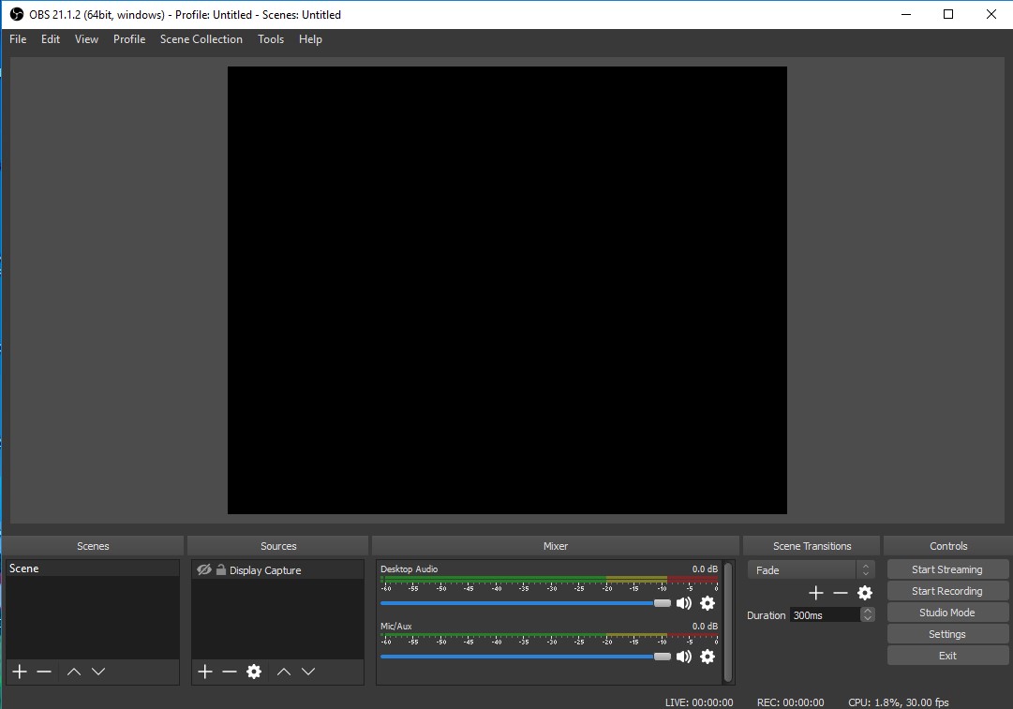Toggle visibility of Display Capture source
This screenshot has height=709, width=1013.
click(x=203, y=569)
